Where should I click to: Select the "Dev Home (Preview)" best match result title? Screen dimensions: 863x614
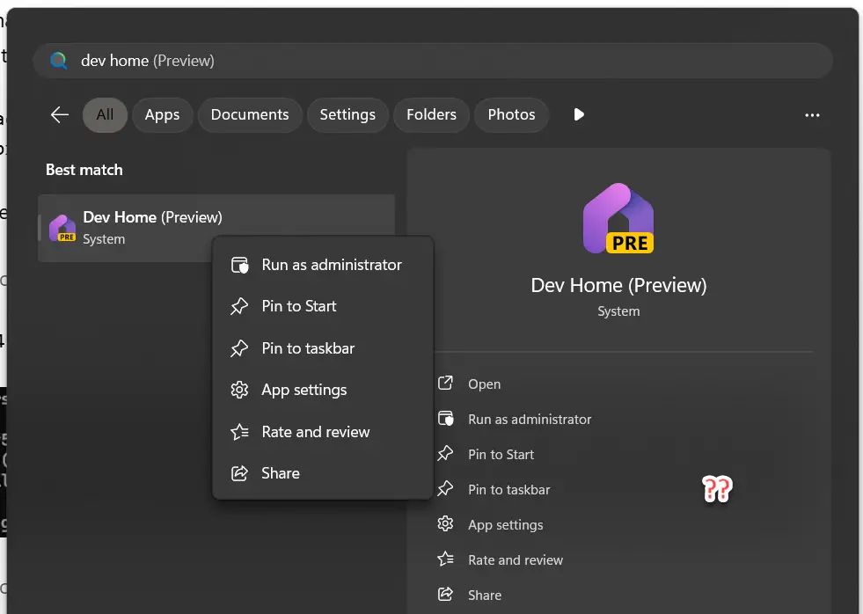pos(152,217)
